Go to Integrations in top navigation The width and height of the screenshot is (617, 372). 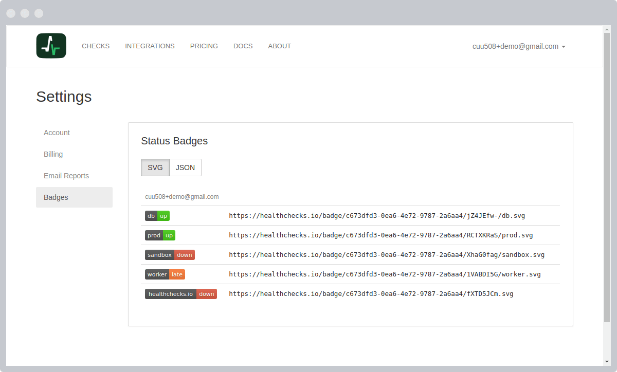click(150, 46)
